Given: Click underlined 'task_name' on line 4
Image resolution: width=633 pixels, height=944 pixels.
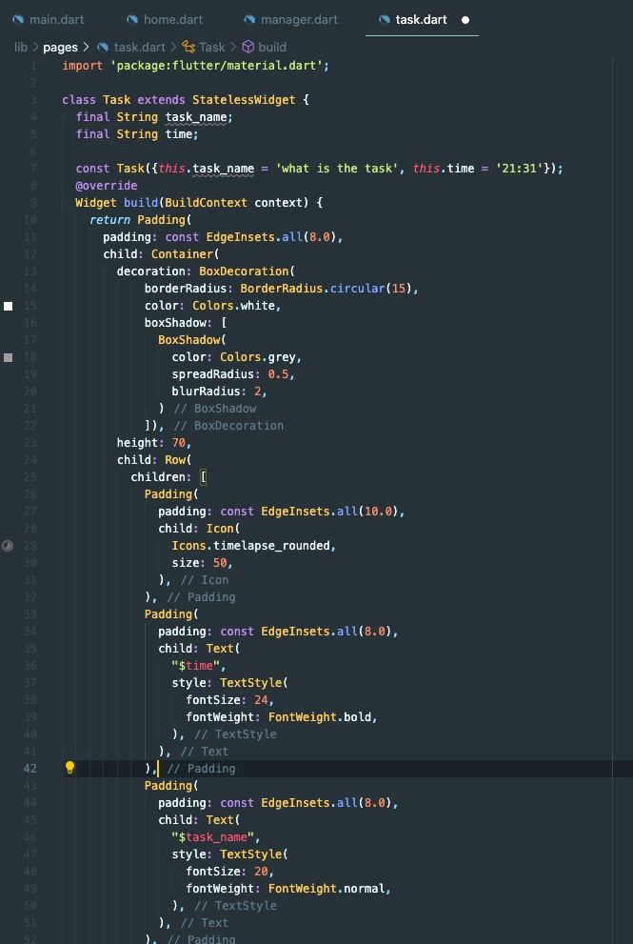Looking at the screenshot, I should 197,117.
